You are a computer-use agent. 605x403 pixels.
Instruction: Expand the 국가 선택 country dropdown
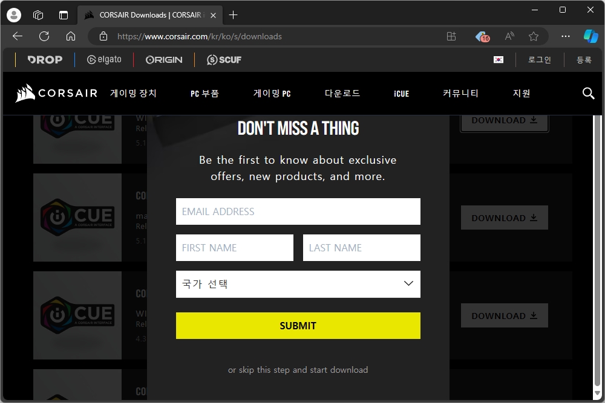coord(298,284)
